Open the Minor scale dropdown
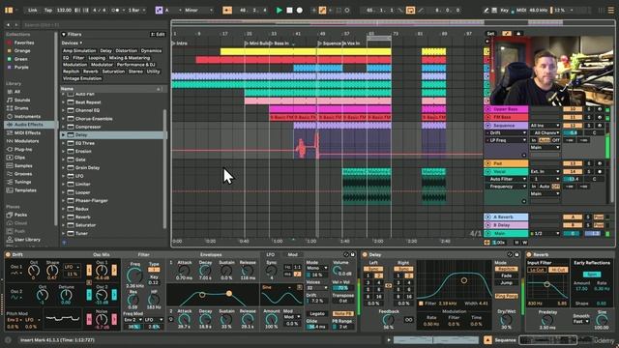This screenshot has height=348, width=619. [x=198, y=11]
